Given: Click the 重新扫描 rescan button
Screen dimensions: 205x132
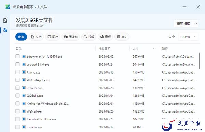Looking at the screenshot, I should click(183, 24).
